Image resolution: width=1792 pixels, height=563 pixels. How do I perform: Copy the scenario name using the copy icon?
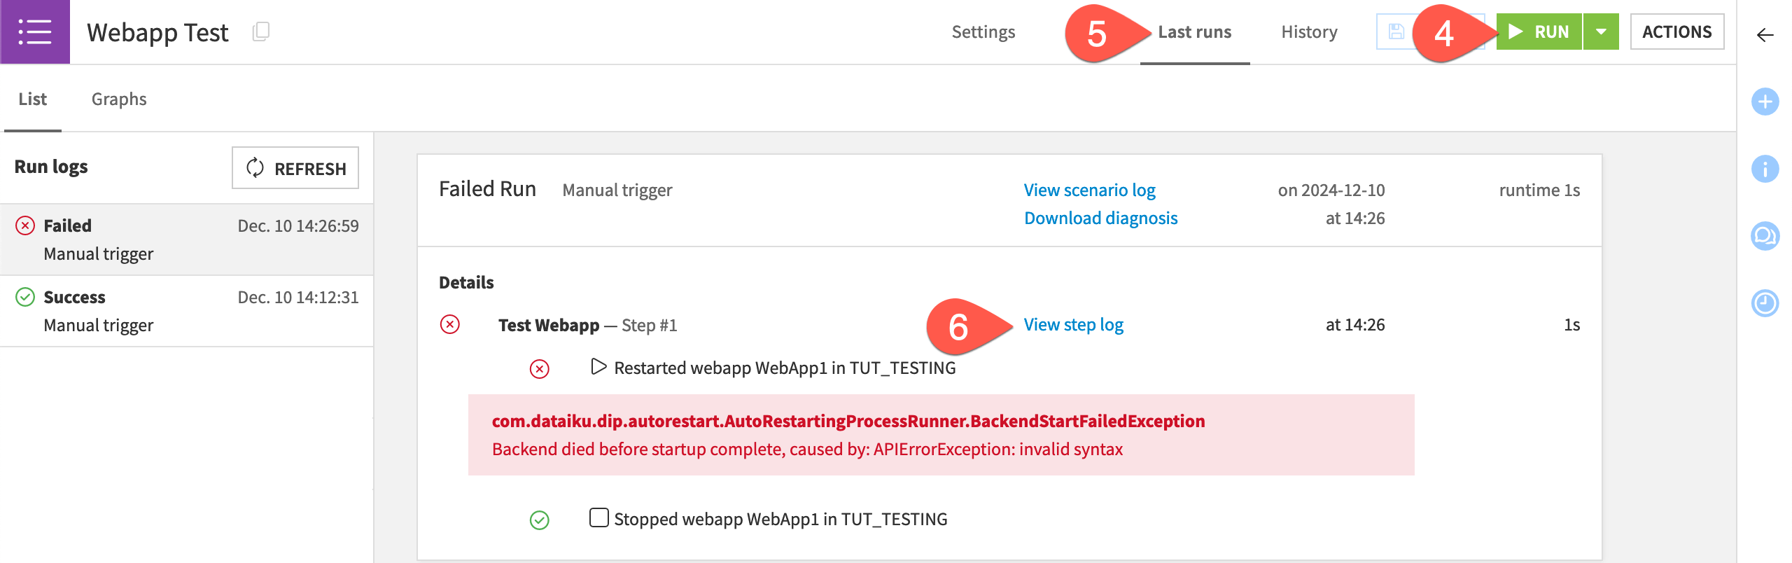260,32
